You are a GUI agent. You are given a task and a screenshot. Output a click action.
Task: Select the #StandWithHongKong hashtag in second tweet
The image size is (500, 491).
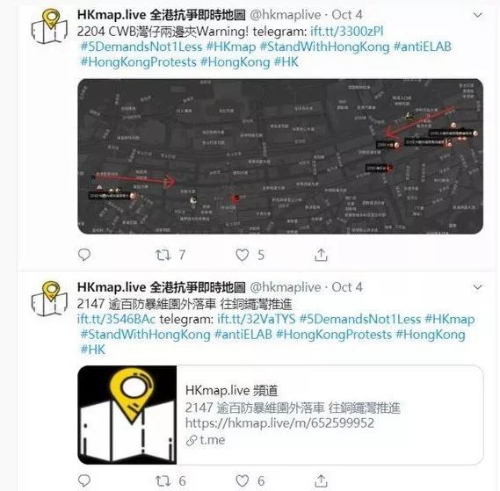pos(145,335)
